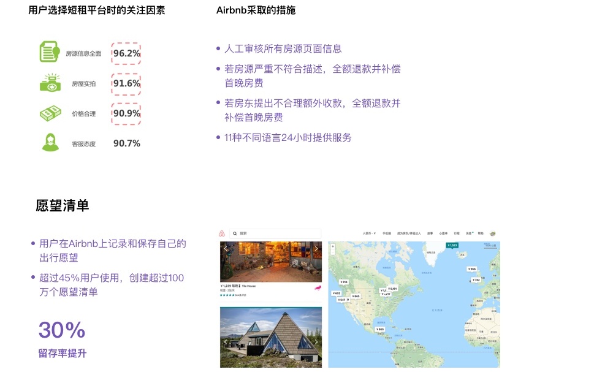This screenshot has height=372, width=613.
Task: Zoom in the map with the plus button
Action: pos(333,246)
